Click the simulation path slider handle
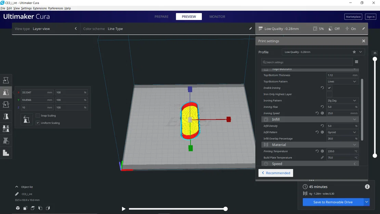The width and height of the screenshot is (380, 214). point(225,209)
